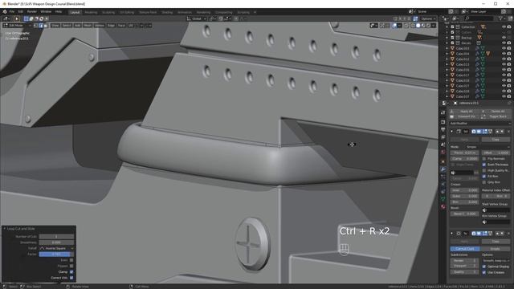Open Active Tool properties tab icon
The height and width of the screenshot is (289, 514).
coord(443,112)
